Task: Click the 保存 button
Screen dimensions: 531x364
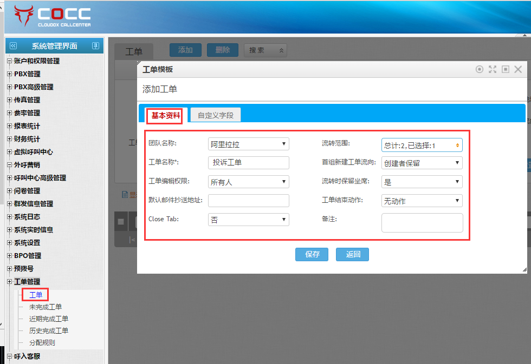Action: coord(312,254)
